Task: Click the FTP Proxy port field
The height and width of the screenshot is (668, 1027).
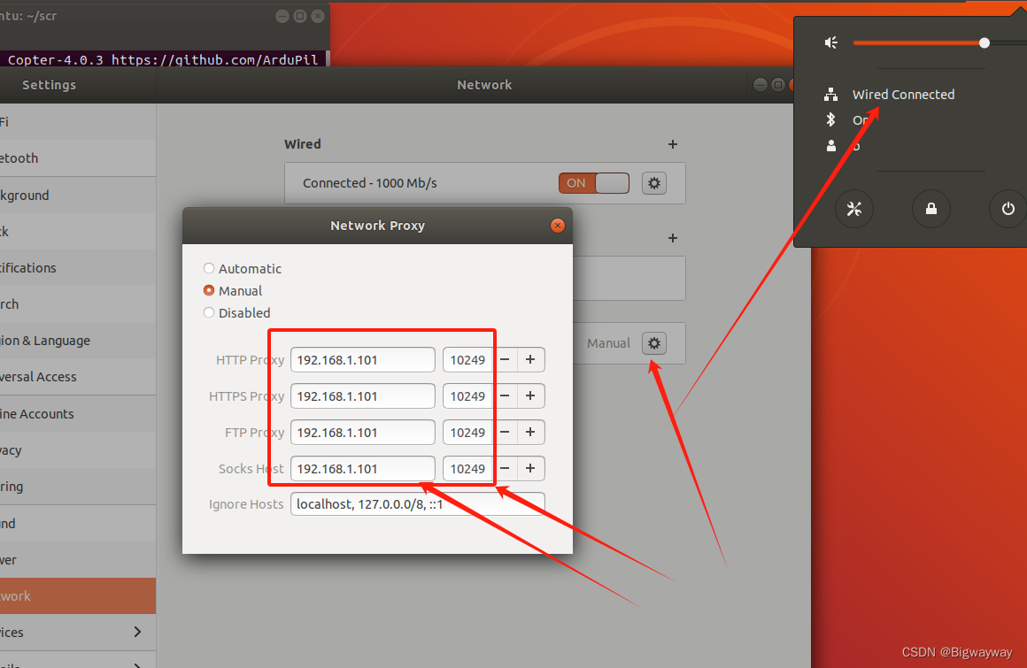Action: pos(467,433)
